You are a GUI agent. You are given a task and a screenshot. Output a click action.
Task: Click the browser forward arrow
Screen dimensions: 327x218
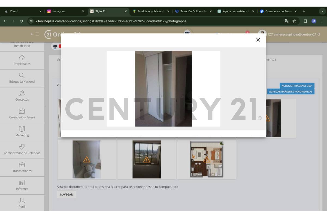click(x=13, y=21)
